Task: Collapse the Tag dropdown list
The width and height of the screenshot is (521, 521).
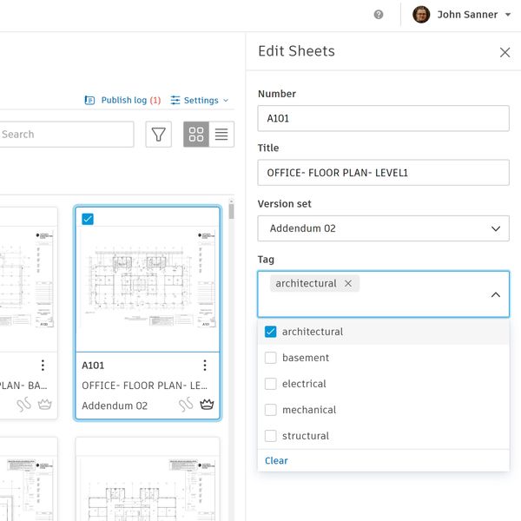Action: [495, 295]
